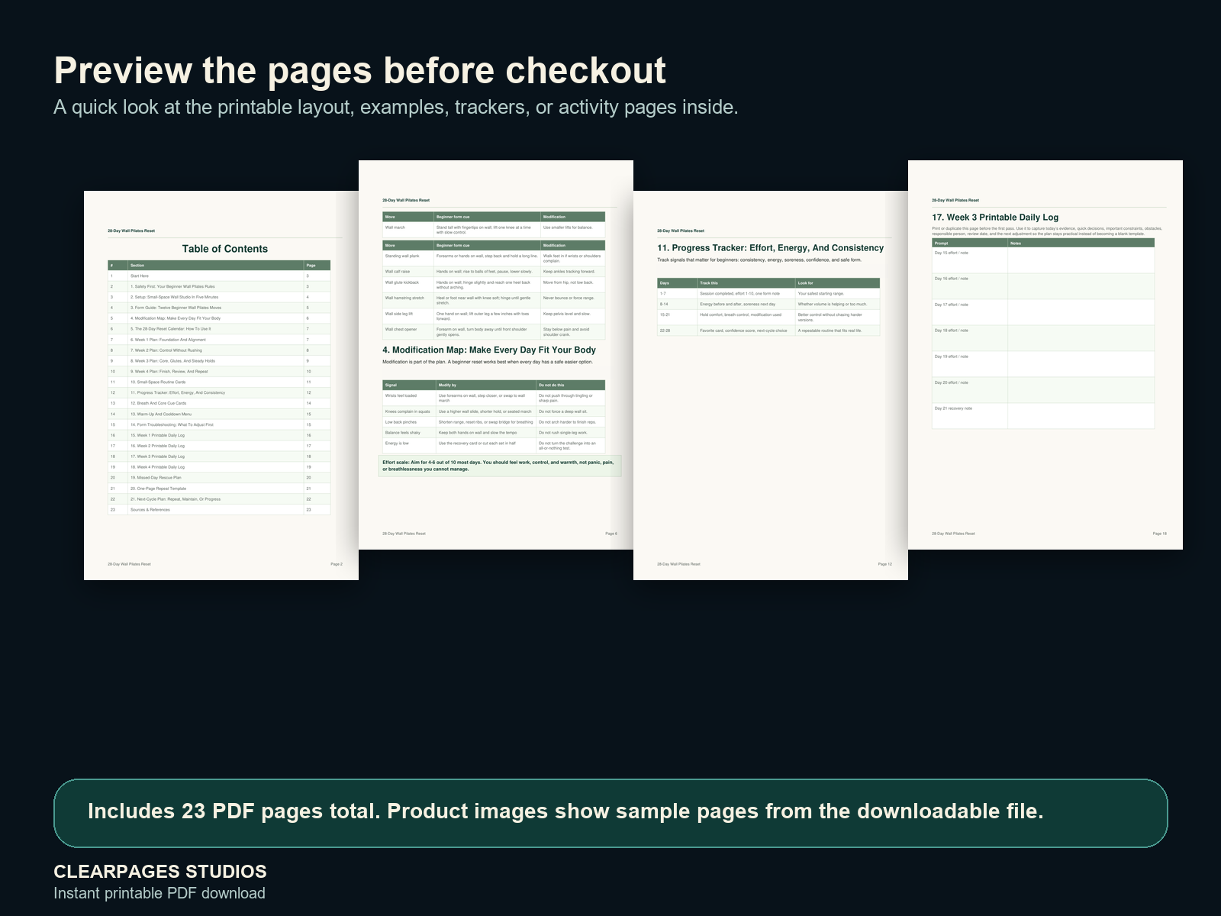This screenshot has width=1221, height=916.
Task: Select '16. Week 2 Printable Daily Log' row
Action: coord(219,446)
